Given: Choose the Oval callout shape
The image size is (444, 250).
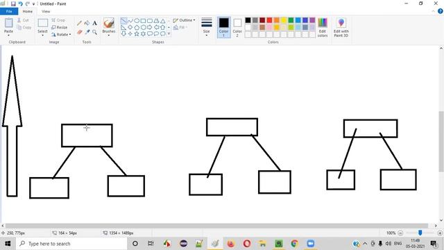Looking at the screenshot, I should pyautogui.click(x=156, y=34).
